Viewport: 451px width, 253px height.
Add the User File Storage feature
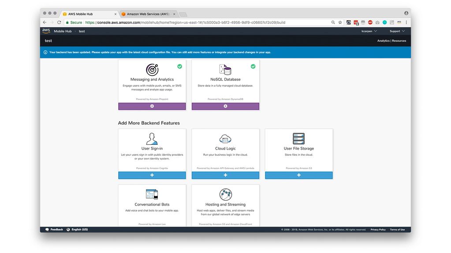point(298,175)
